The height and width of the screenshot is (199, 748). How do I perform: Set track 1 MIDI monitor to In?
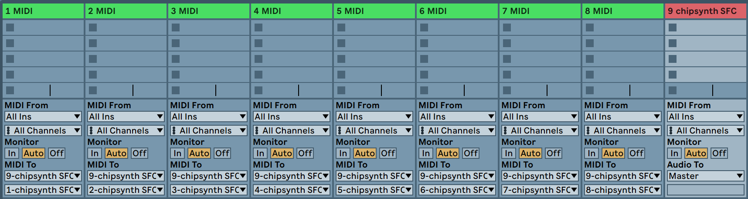coord(12,153)
